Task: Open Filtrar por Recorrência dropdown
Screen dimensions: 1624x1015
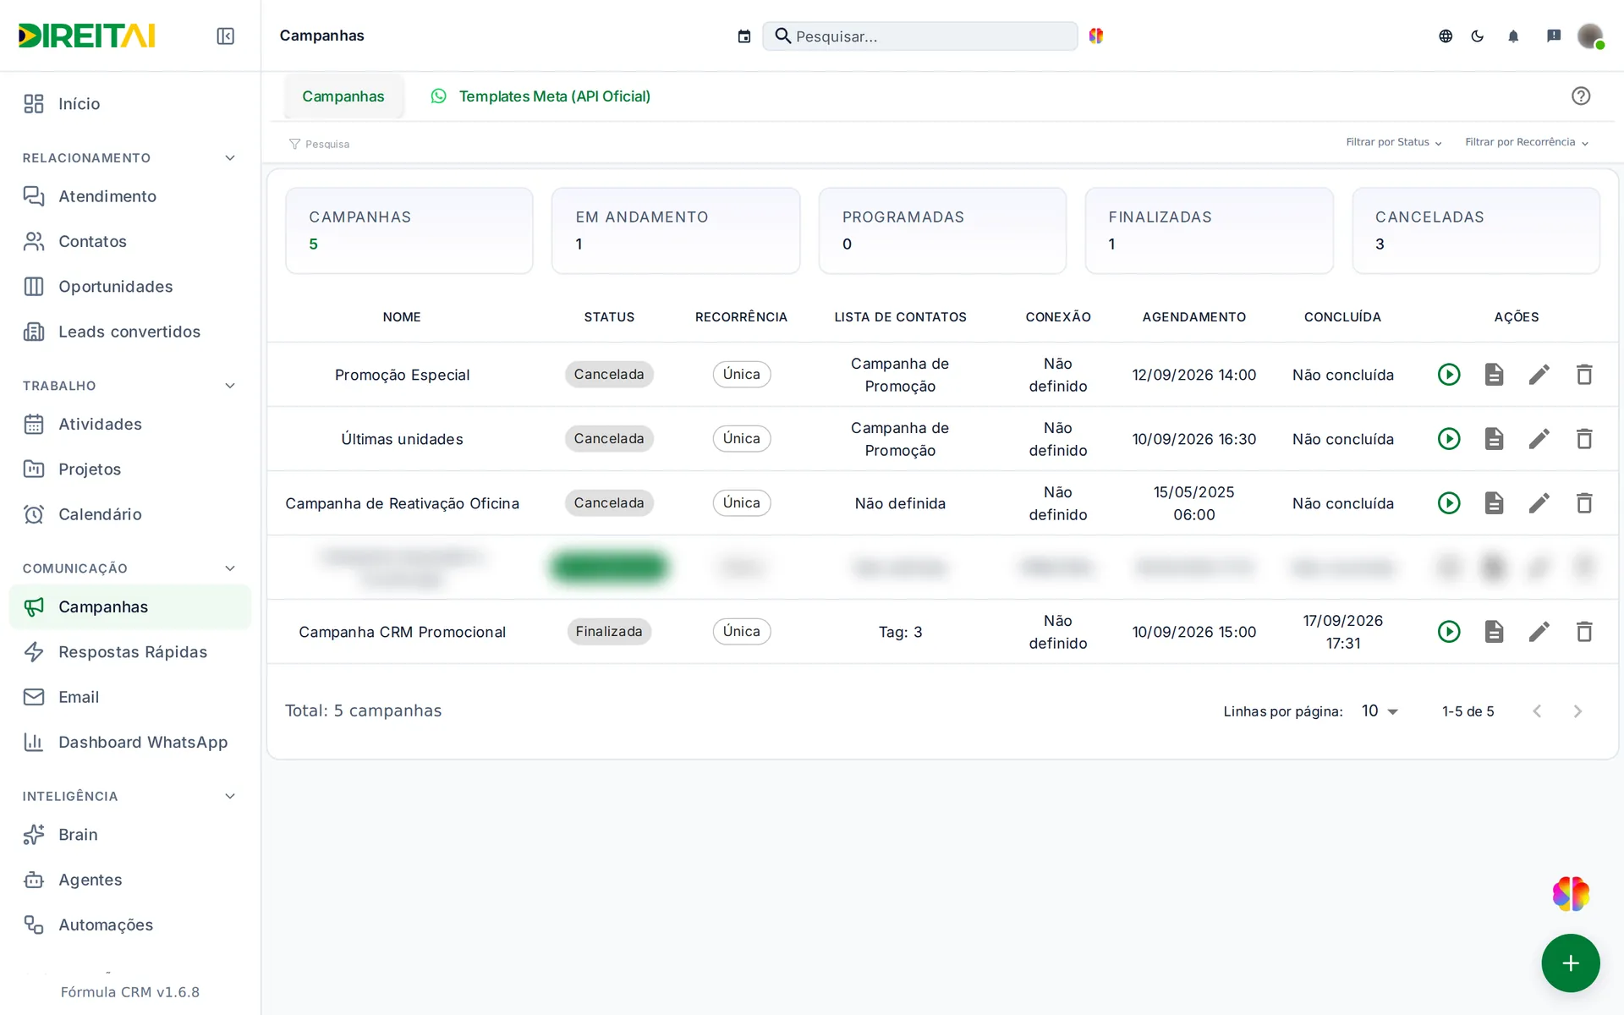Action: [x=1527, y=142]
